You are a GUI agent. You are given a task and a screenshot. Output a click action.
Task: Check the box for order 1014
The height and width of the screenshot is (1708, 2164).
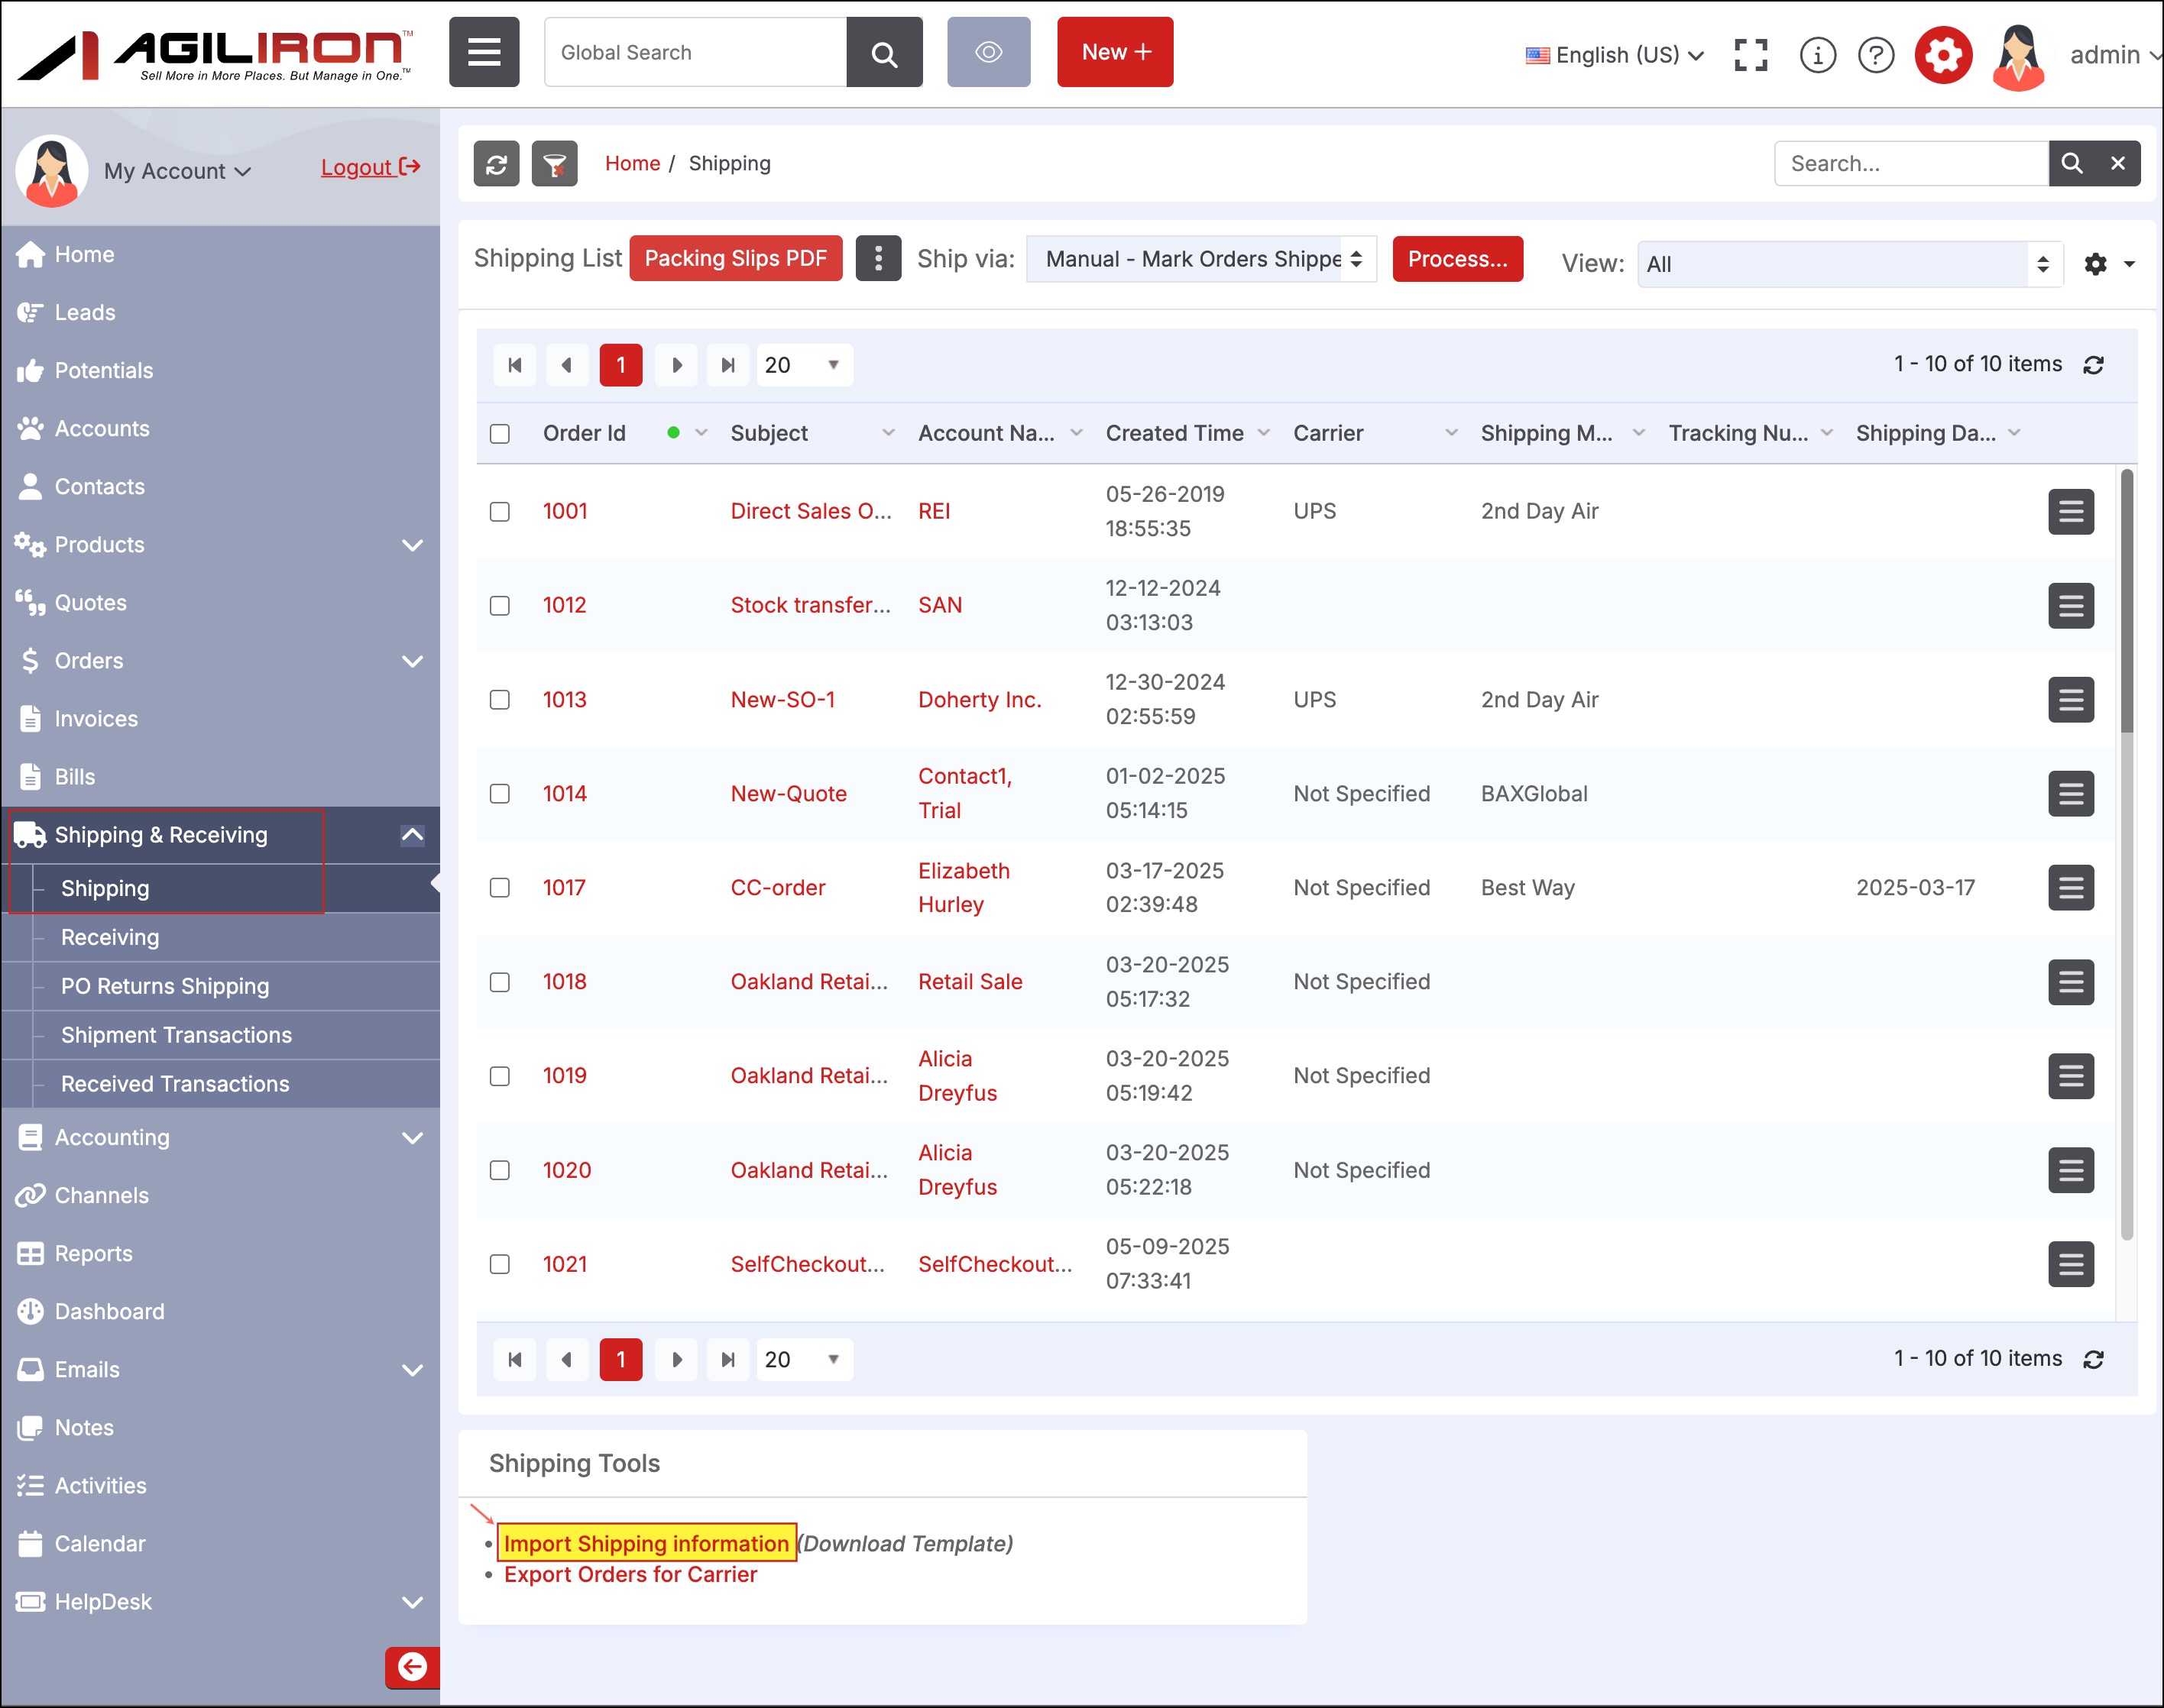(x=499, y=794)
